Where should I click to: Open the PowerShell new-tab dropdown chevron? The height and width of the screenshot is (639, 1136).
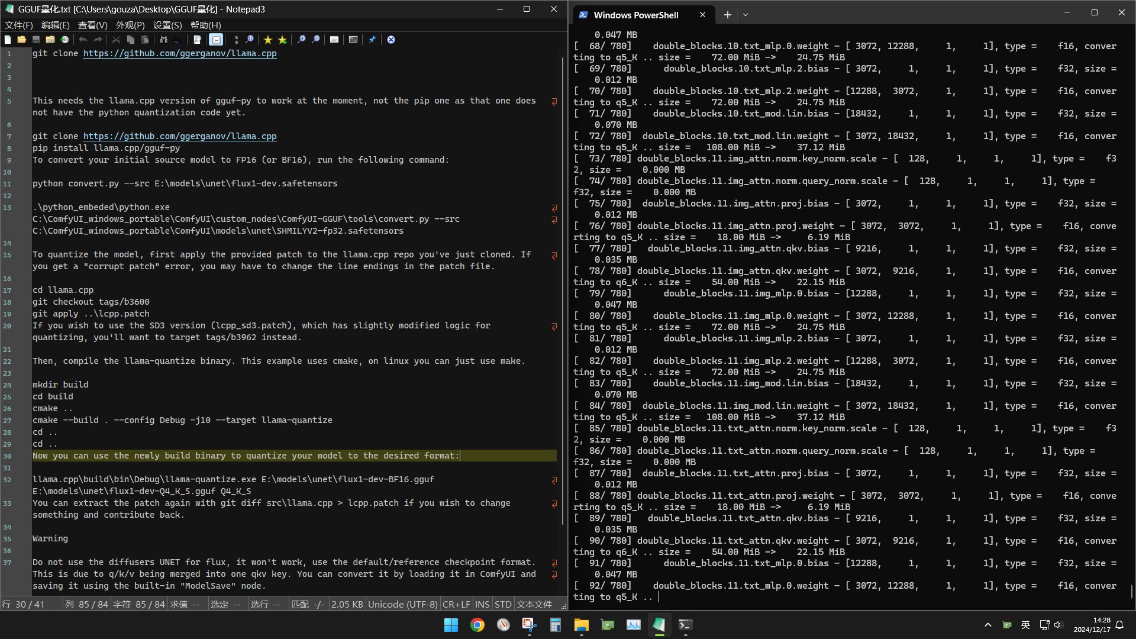click(745, 15)
